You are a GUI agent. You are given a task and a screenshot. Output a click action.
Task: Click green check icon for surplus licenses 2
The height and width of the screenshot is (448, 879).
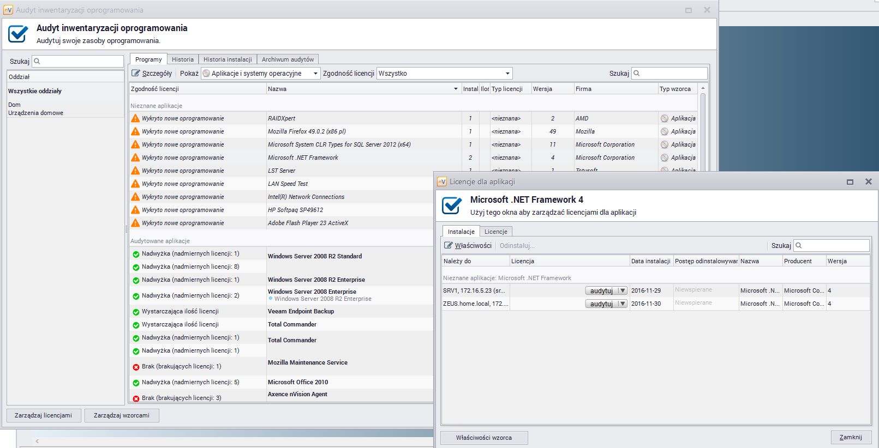136,296
